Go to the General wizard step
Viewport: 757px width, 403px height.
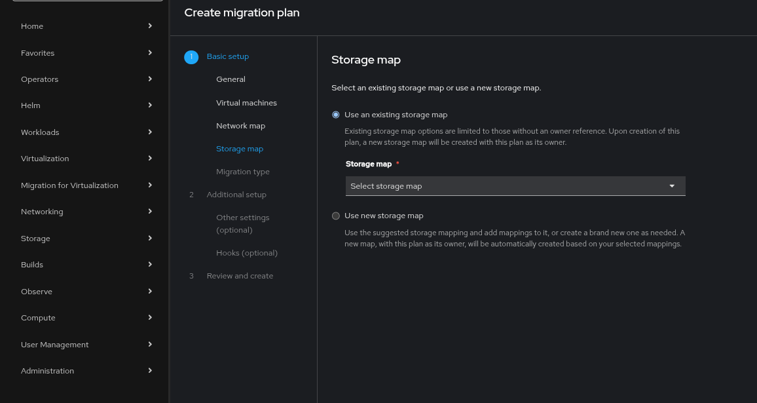click(x=231, y=79)
